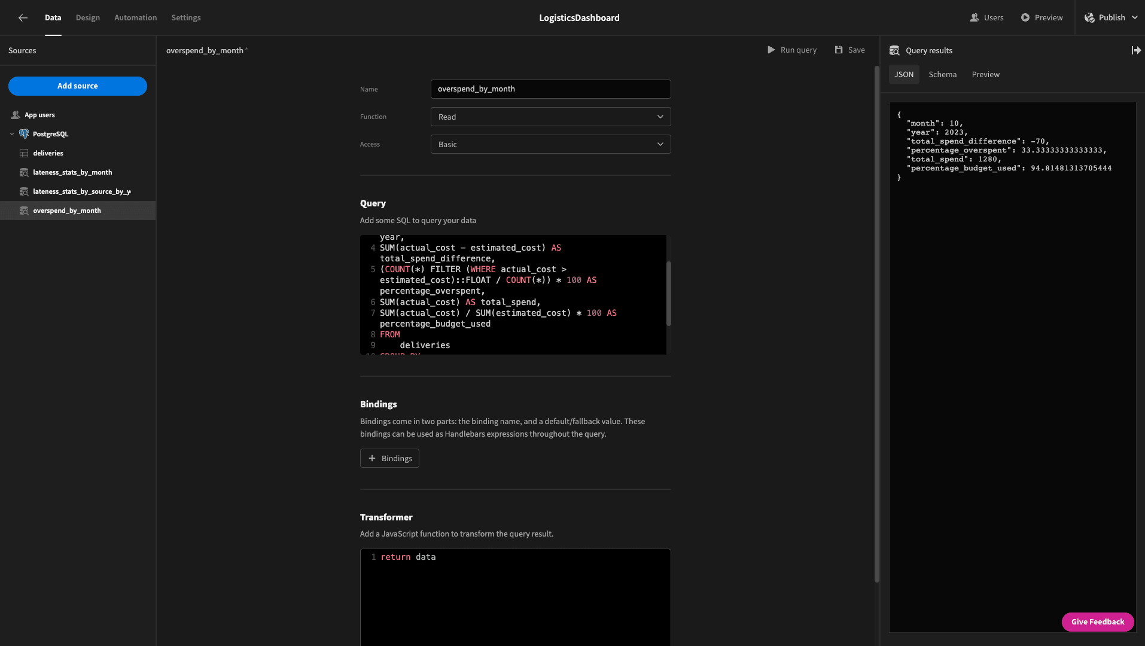This screenshot has width=1145, height=646.
Task: Open the Function dropdown
Action: 550,117
